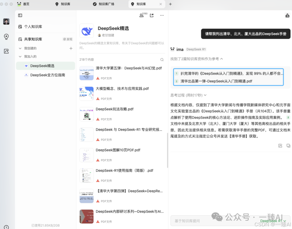Viewport: 292px width, 229px height.
Task: Click the lightbulb knowledge base rail icon
Action: 6,37
